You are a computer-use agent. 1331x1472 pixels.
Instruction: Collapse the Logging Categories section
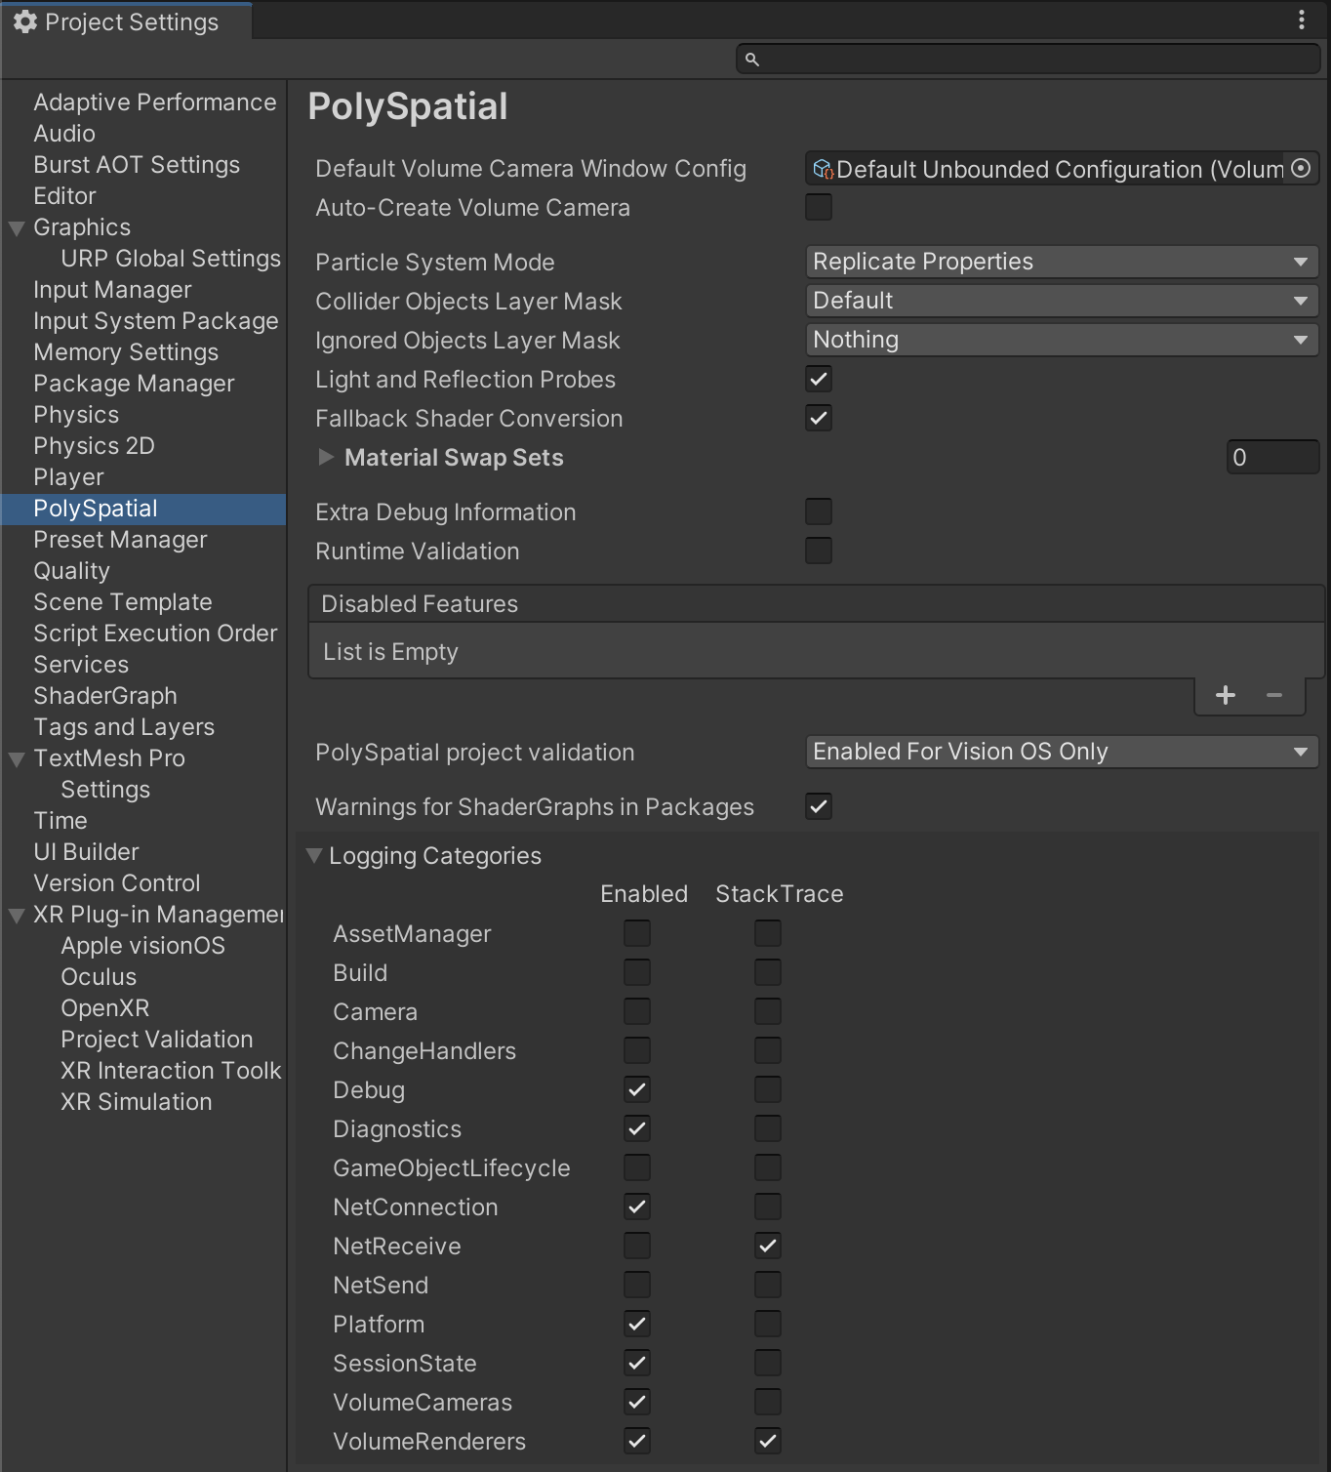click(314, 854)
